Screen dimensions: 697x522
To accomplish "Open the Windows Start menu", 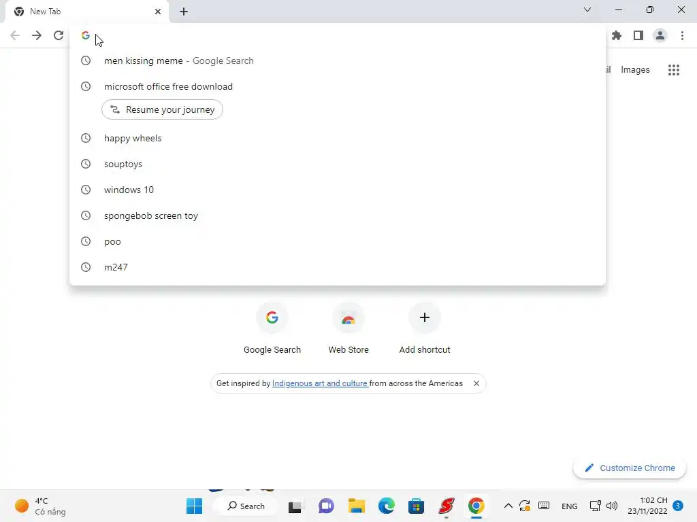I will (x=194, y=506).
